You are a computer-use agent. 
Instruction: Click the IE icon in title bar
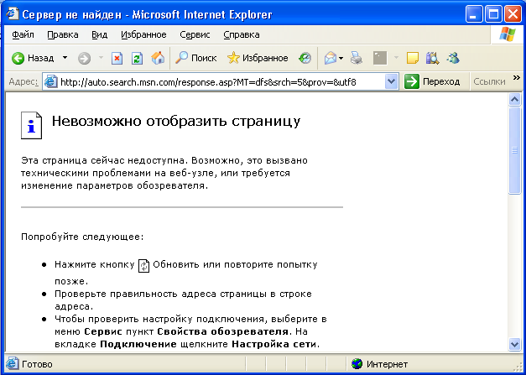(x=13, y=13)
